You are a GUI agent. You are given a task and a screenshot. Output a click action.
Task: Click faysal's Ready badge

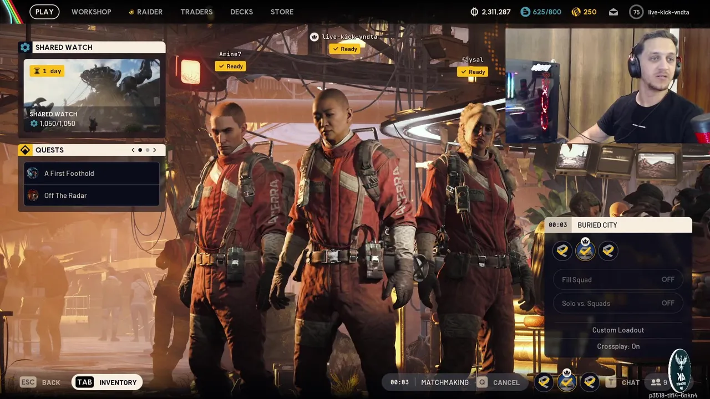pyautogui.click(x=473, y=72)
